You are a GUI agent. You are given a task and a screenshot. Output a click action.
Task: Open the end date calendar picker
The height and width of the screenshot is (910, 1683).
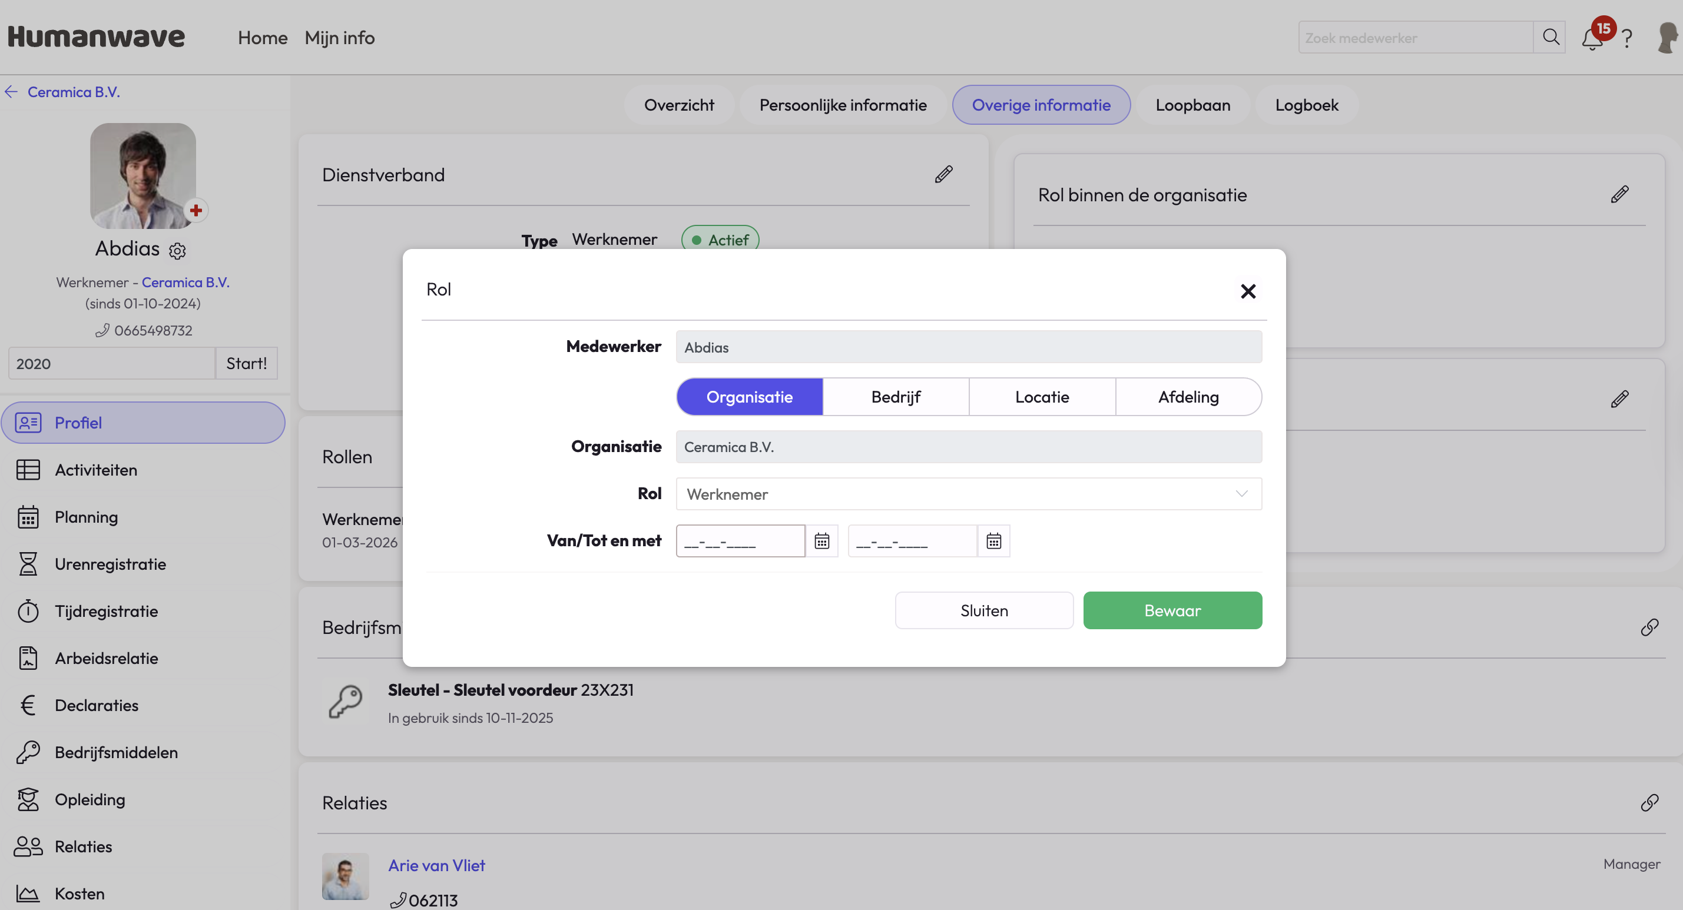pos(993,541)
